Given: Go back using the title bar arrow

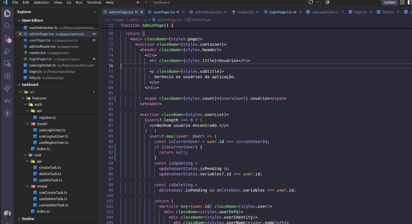Looking at the screenshot, I should 138,3.
